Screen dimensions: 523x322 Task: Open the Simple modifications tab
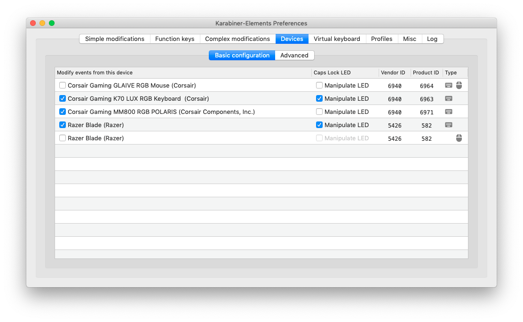(115, 39)
